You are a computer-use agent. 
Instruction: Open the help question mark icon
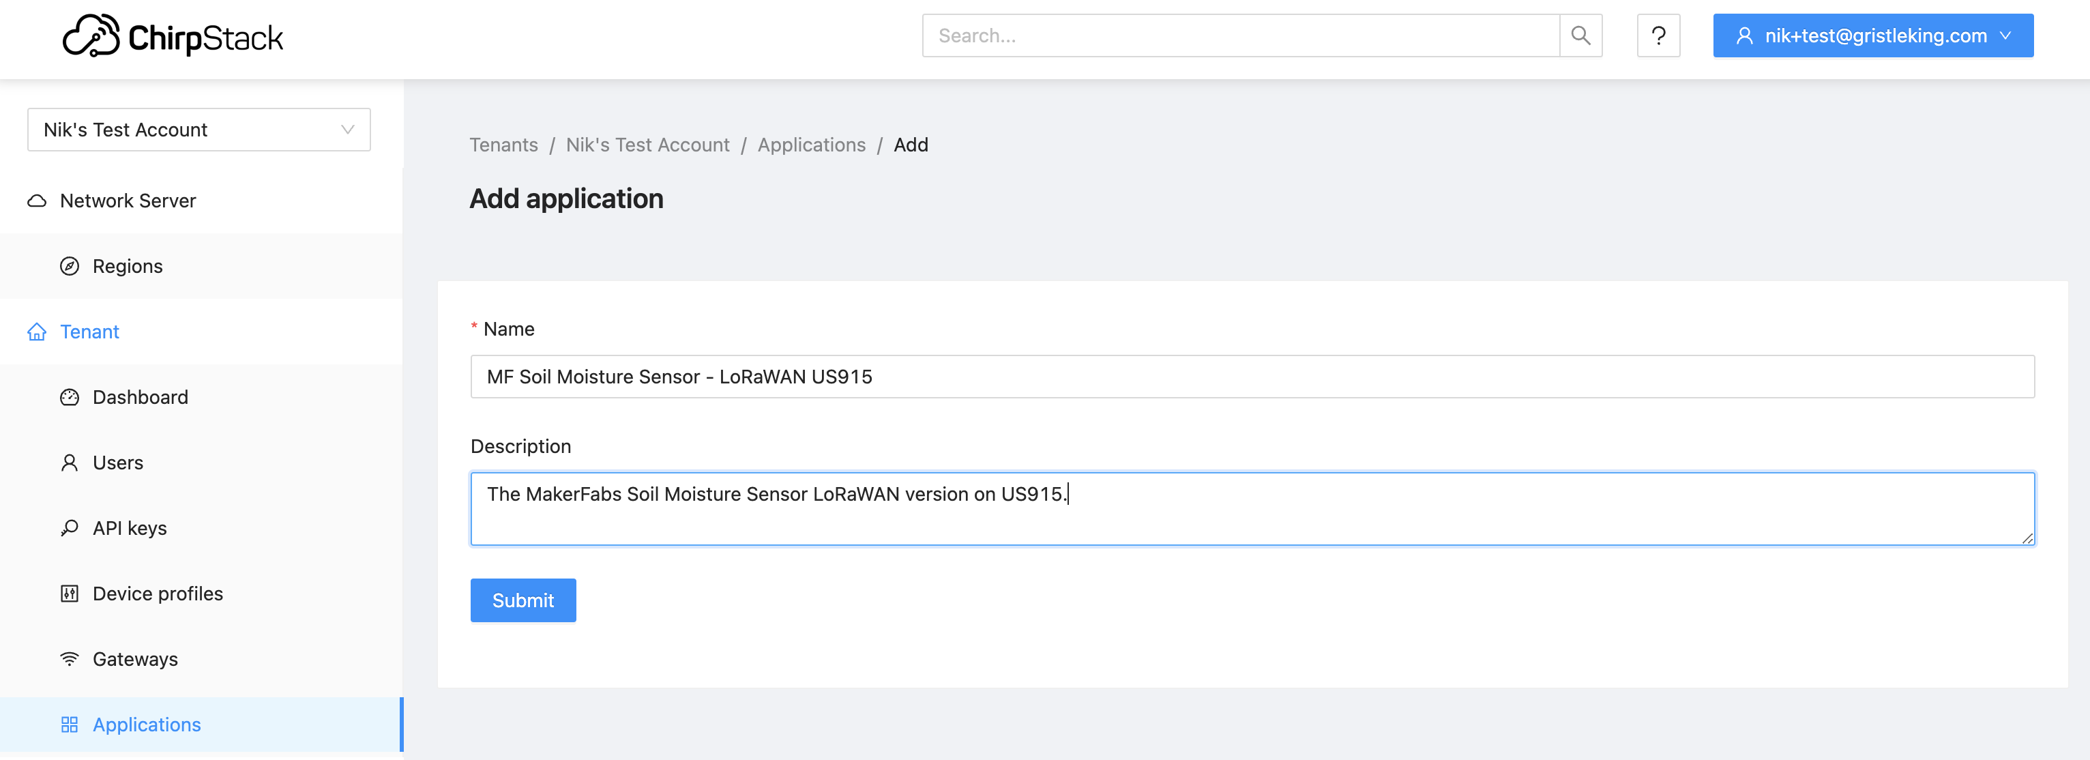pos(1658,35)
